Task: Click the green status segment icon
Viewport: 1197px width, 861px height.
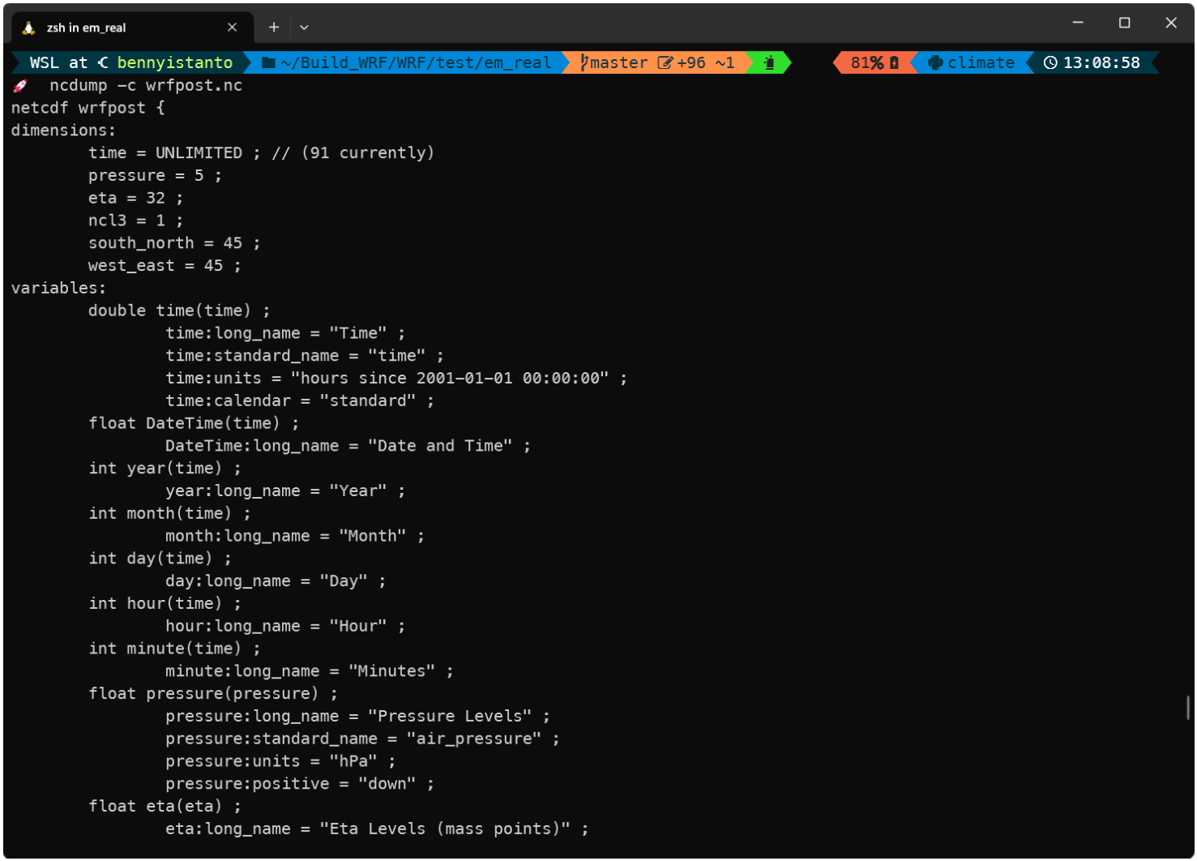Action: tap(768, 62)
